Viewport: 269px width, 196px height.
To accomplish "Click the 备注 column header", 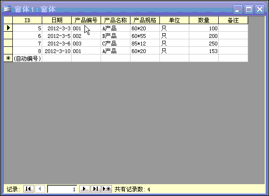I will (x=233, y=20).
